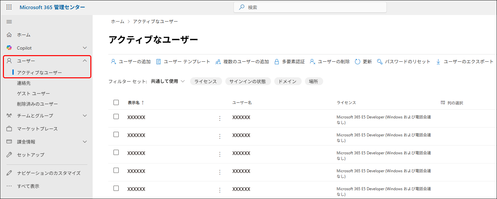Image resolution: width=497 pixels, height=199 pixels.
Task: Click the Home house icon in sidebar
Action: point(9,35)
